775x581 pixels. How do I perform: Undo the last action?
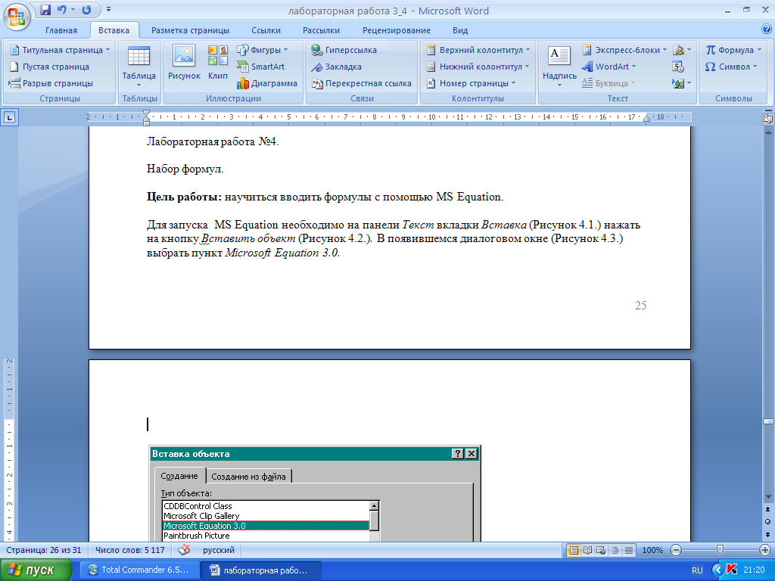tap(62, 10)
